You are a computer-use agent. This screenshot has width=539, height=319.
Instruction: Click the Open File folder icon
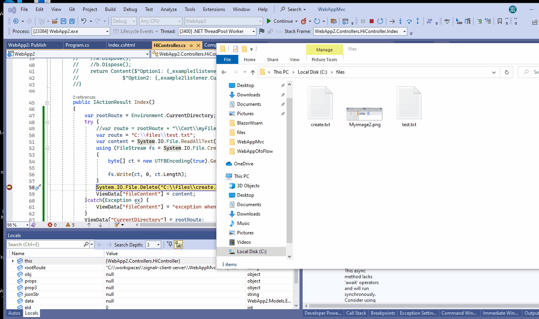click(55, 21)
